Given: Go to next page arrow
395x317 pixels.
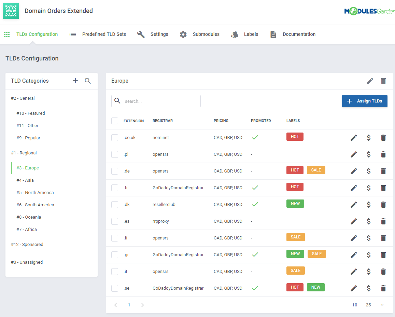Looking at the screenshot, I should (x=143, y=305).
